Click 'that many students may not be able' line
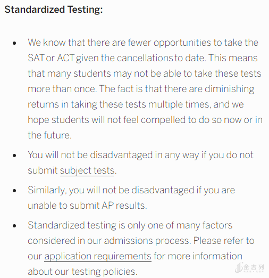The width and height of the screenshot is (269, 278). 145,73
